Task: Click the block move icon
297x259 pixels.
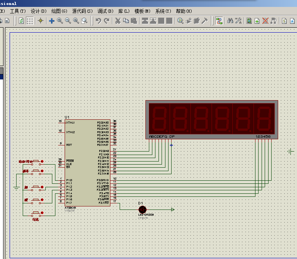Action: pyautogui.click(x=153, y=21)
